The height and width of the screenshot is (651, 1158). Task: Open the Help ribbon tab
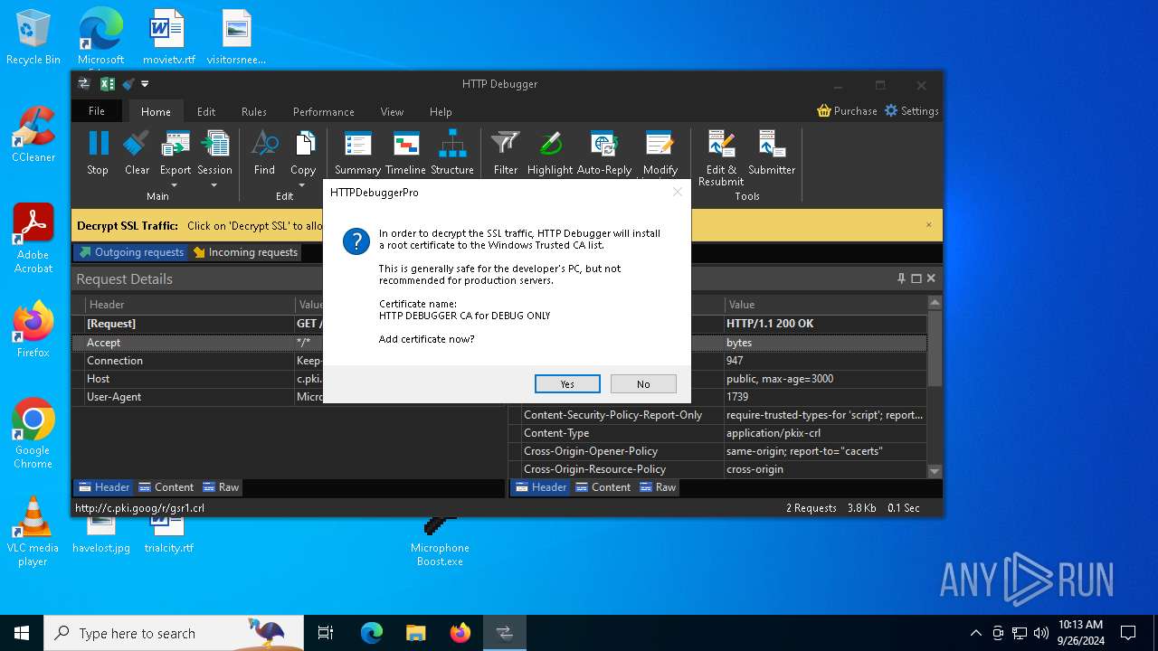click(441, 112)
